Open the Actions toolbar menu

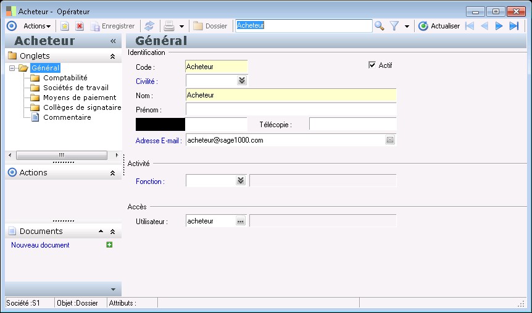(x=37, y=26)
